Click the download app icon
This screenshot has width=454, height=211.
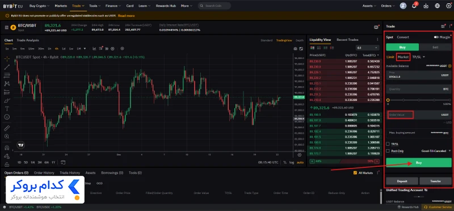point(426,6)
